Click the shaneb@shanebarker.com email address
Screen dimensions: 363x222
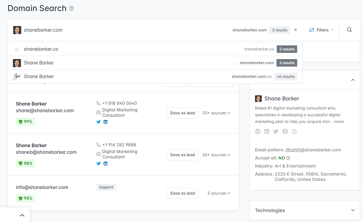[46, 152]
